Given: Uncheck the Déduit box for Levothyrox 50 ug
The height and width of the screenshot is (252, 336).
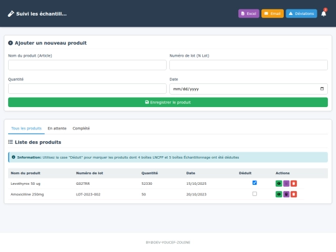Looking at the screenshot, I should click(254, 183).
